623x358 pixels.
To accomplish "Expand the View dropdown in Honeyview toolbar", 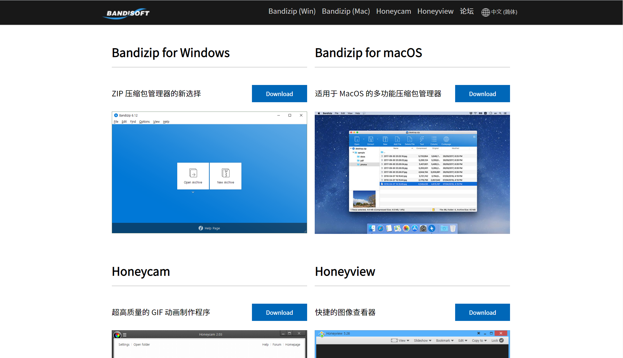I will [404, 340].
